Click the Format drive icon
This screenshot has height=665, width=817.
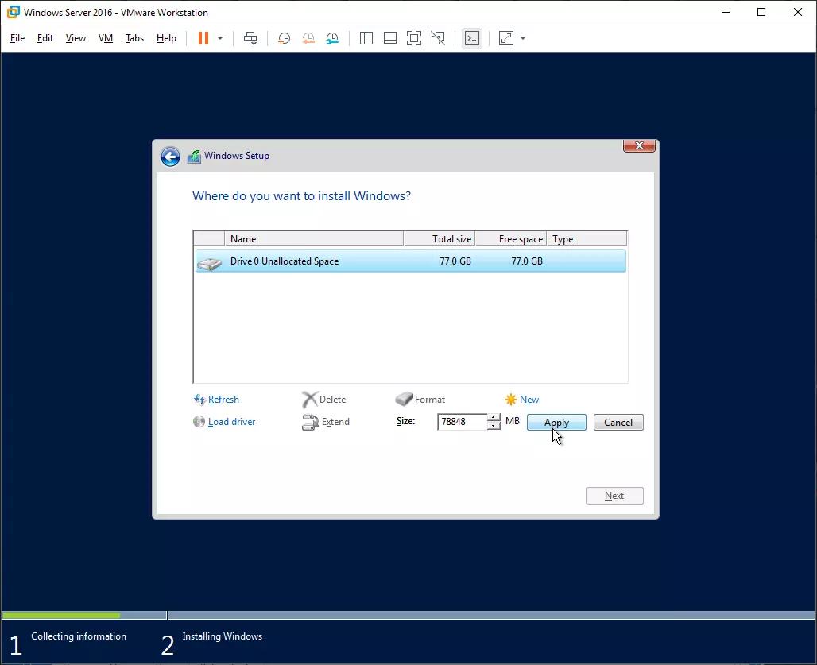click(404, 400)
